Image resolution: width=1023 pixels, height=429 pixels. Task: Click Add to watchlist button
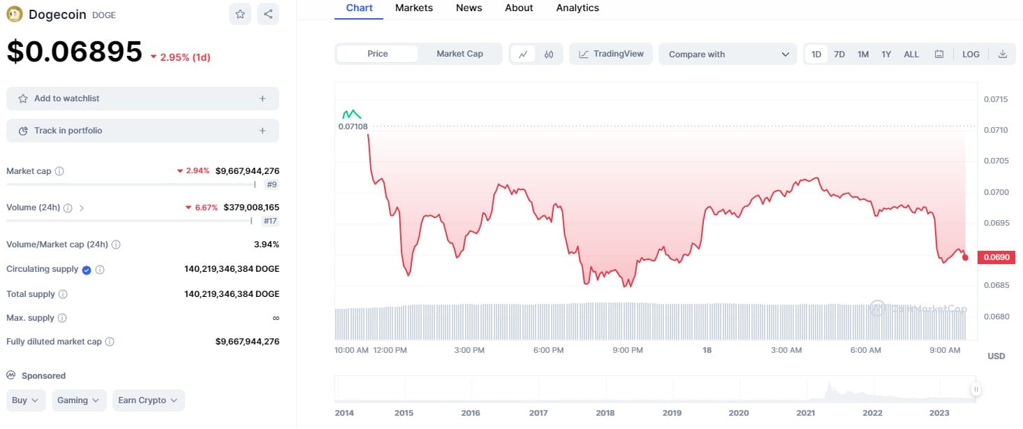[142, 99]
